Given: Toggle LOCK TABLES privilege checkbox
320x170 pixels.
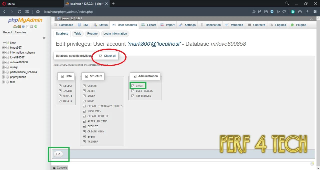Looking at the screenshot, I should click(133, 91).
